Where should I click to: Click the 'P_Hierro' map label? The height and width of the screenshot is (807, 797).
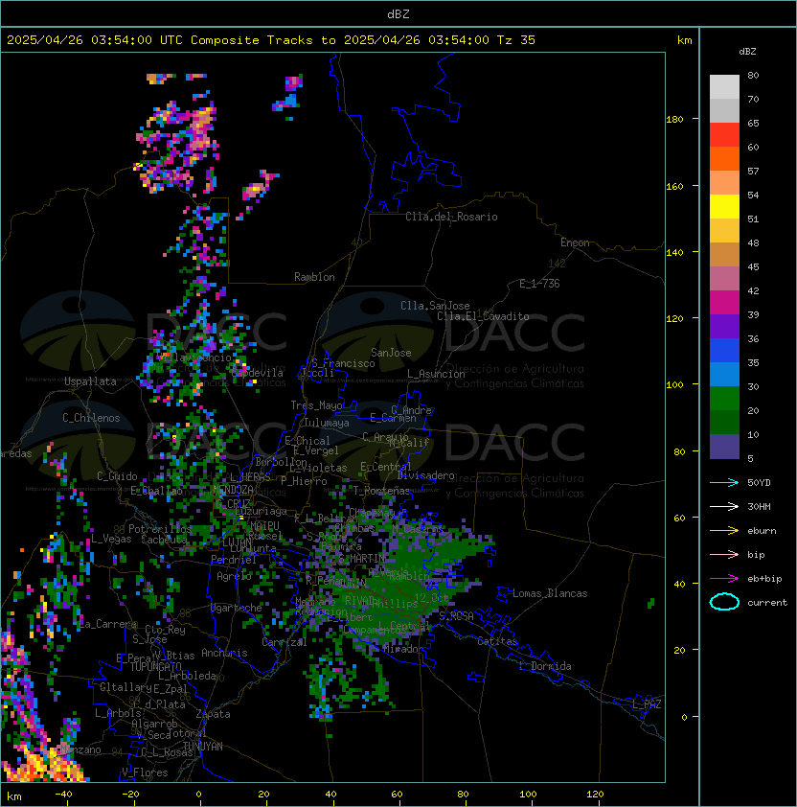304,481
